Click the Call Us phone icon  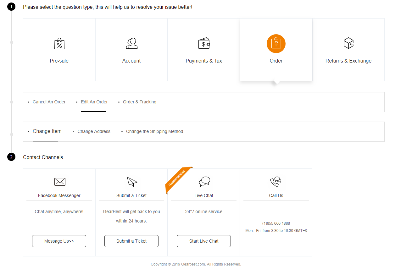[x=276, y=182]
